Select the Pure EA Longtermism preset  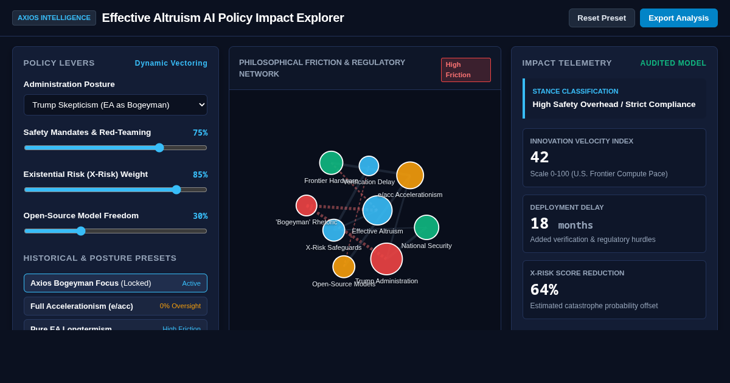tap(116, 325)
